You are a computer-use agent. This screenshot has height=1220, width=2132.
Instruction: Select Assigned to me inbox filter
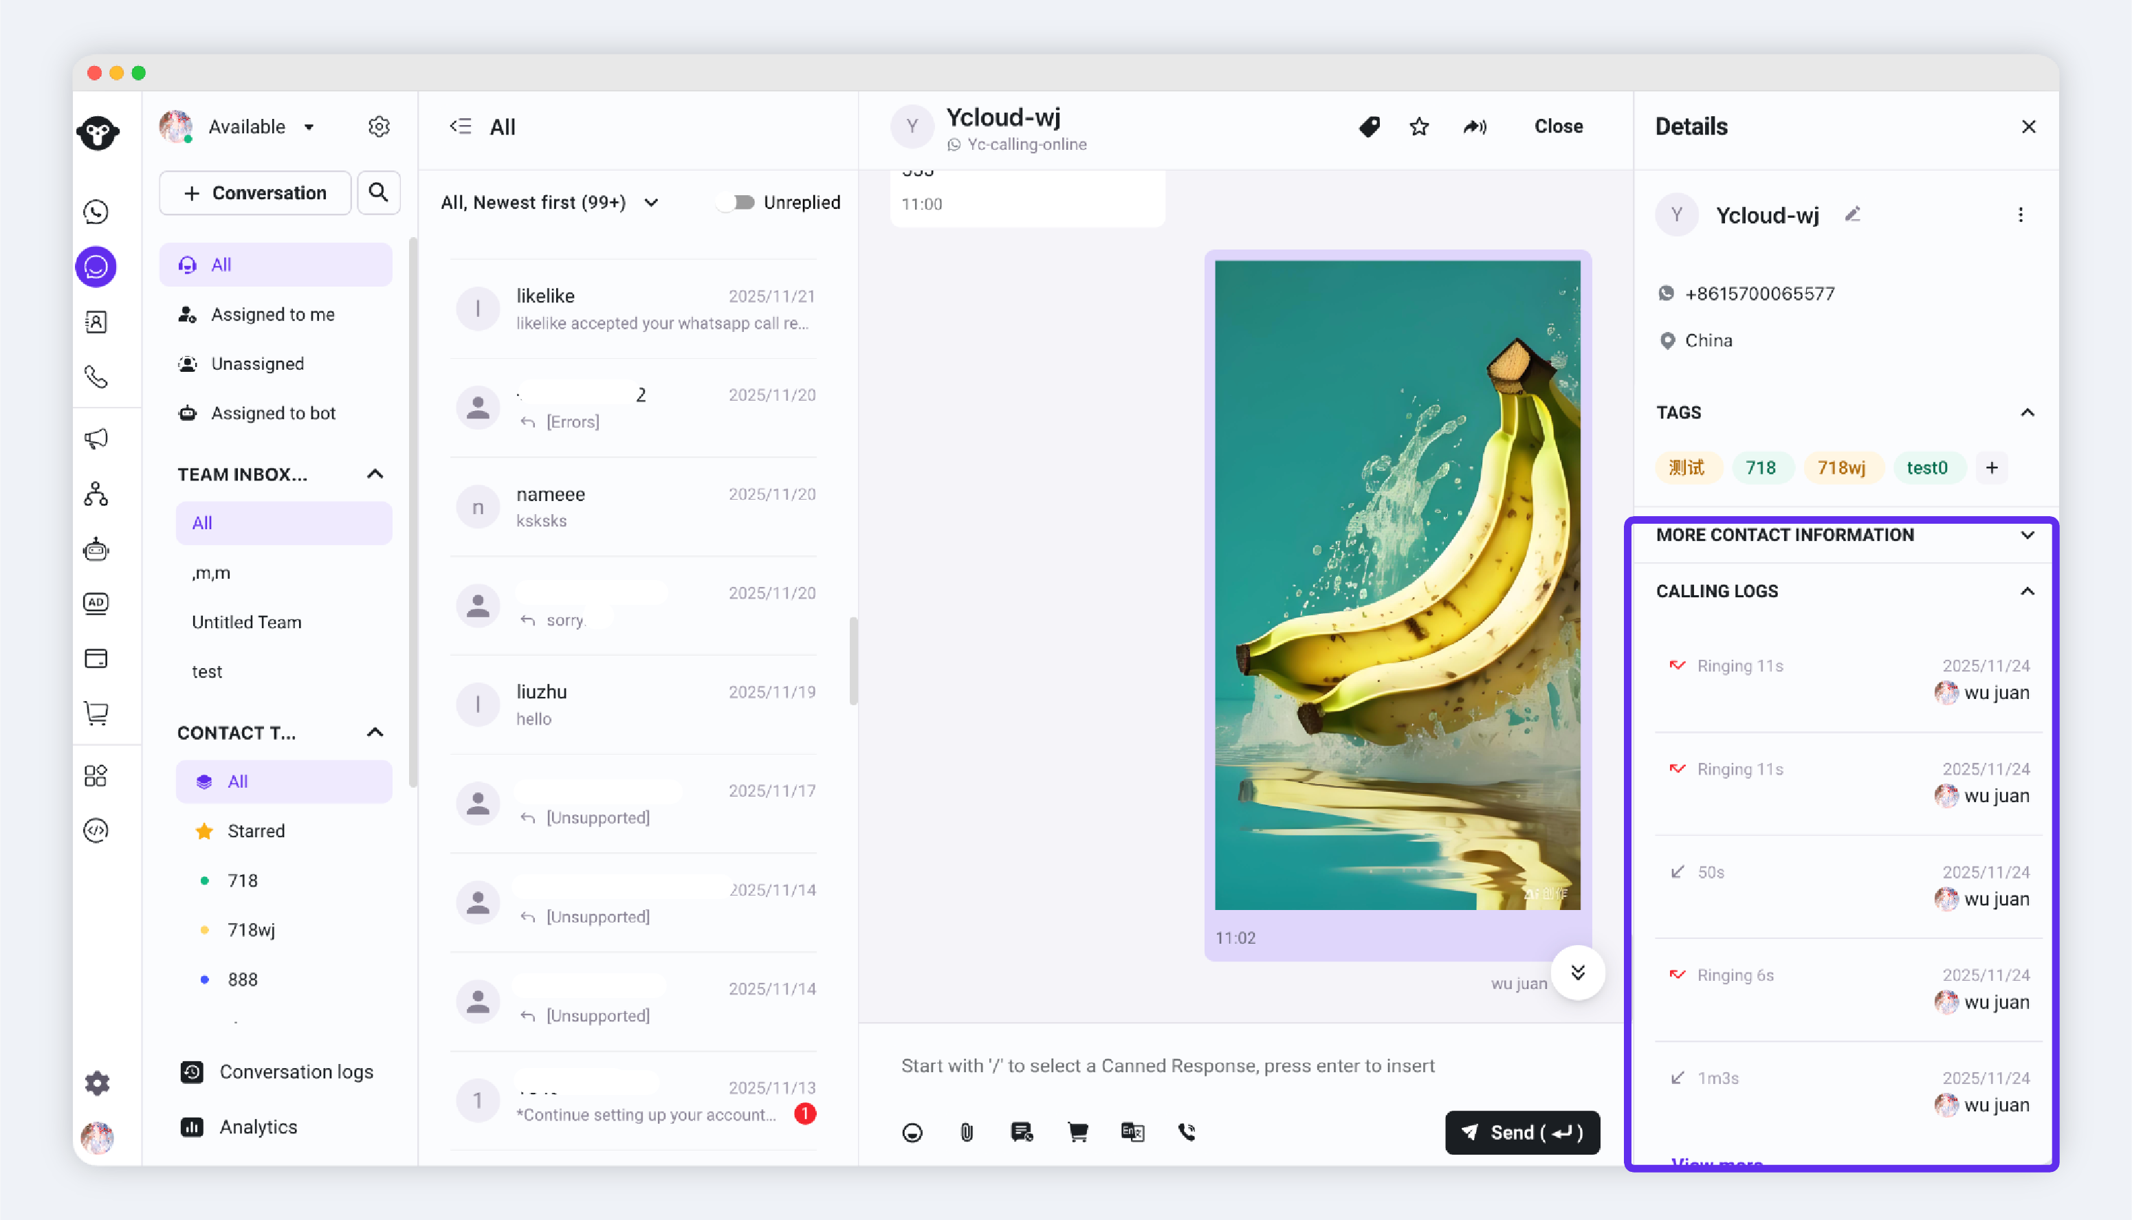pyautogui.click(x=272, y=314)
